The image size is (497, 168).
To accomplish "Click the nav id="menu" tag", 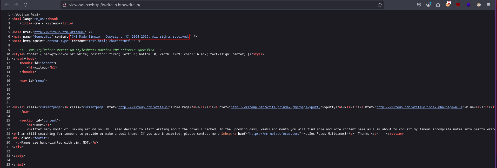I will click(33, 81).
